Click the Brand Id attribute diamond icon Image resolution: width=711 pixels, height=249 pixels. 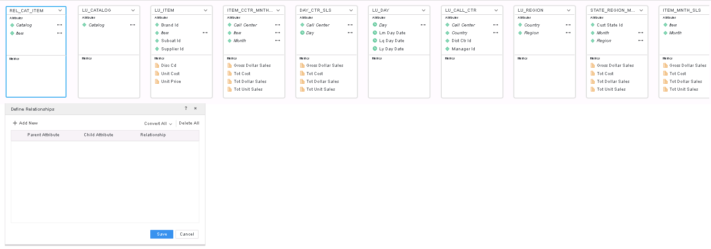(x=157, y=25)
